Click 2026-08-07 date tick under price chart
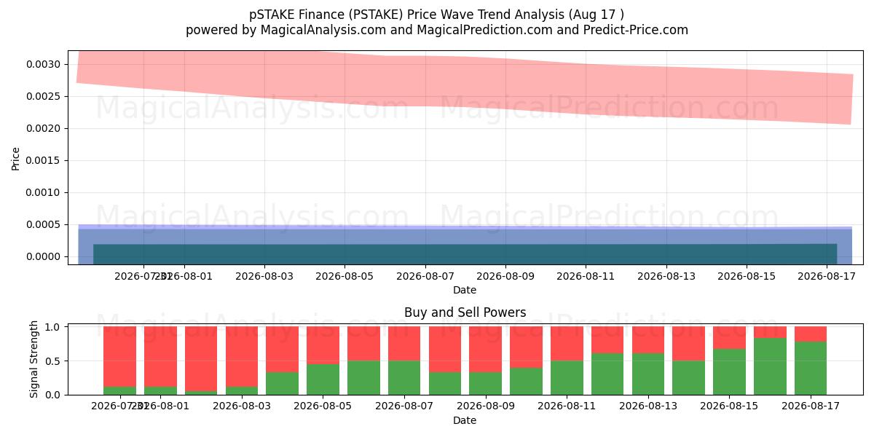874x437 pixels. [x=425, y=276]
